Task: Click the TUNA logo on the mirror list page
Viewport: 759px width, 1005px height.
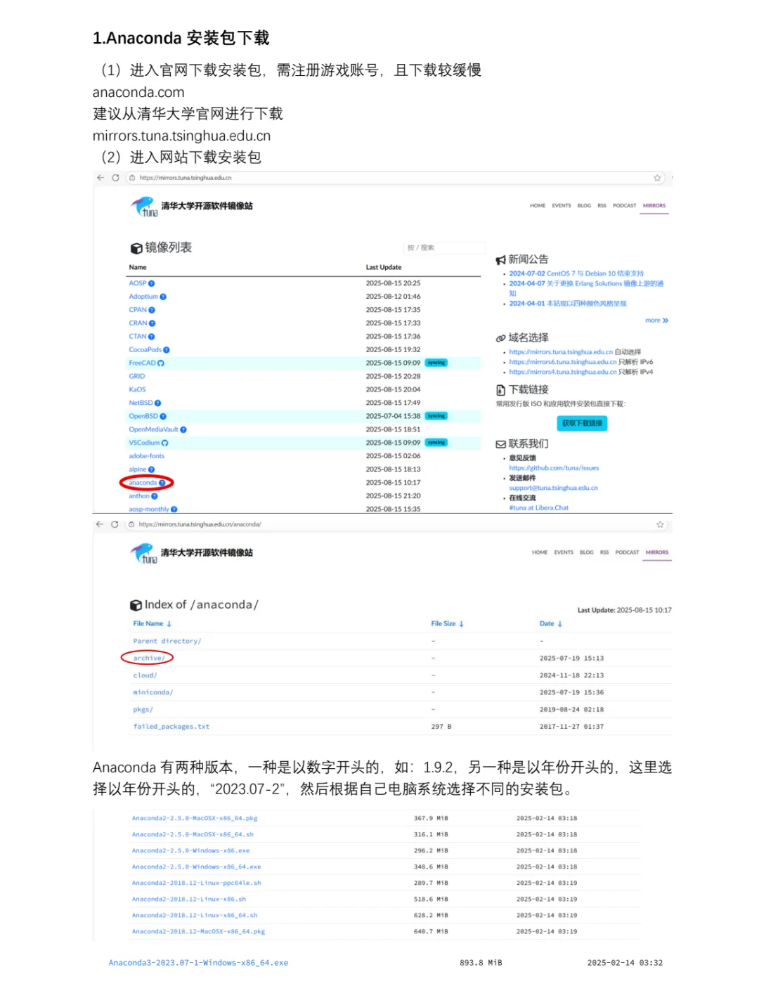Action: pos(144,207)
